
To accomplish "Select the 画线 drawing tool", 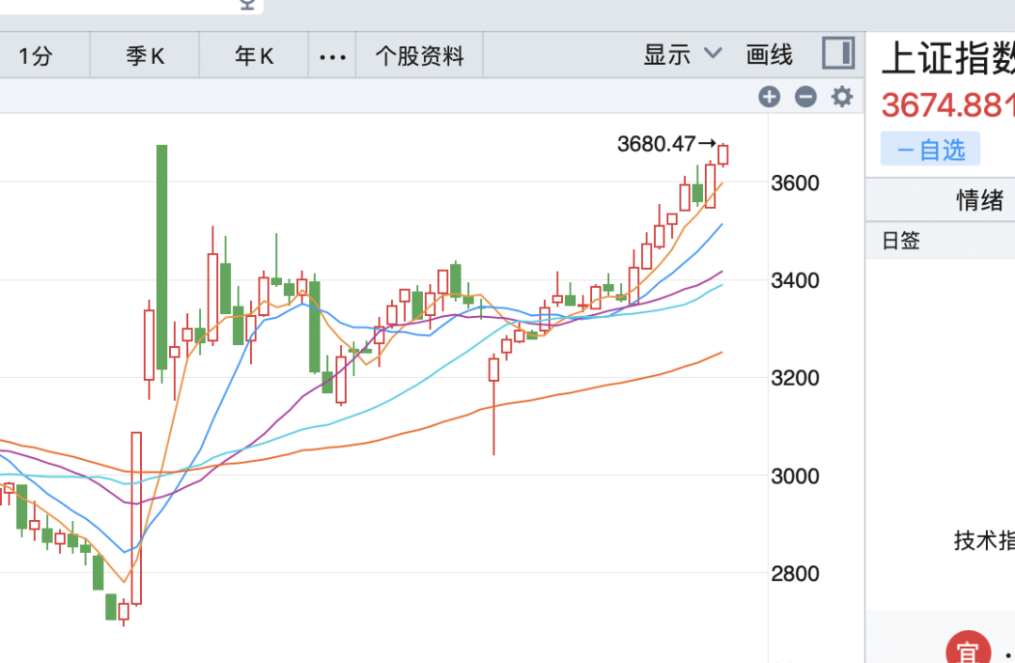I will click(x=769, y=55).
